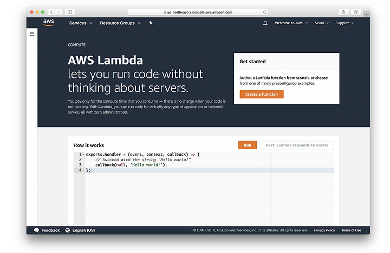Viewport: 390px width, 253px height.
Task: Collapse code fold arrow on line 1
Action: (x=83, y=155)
